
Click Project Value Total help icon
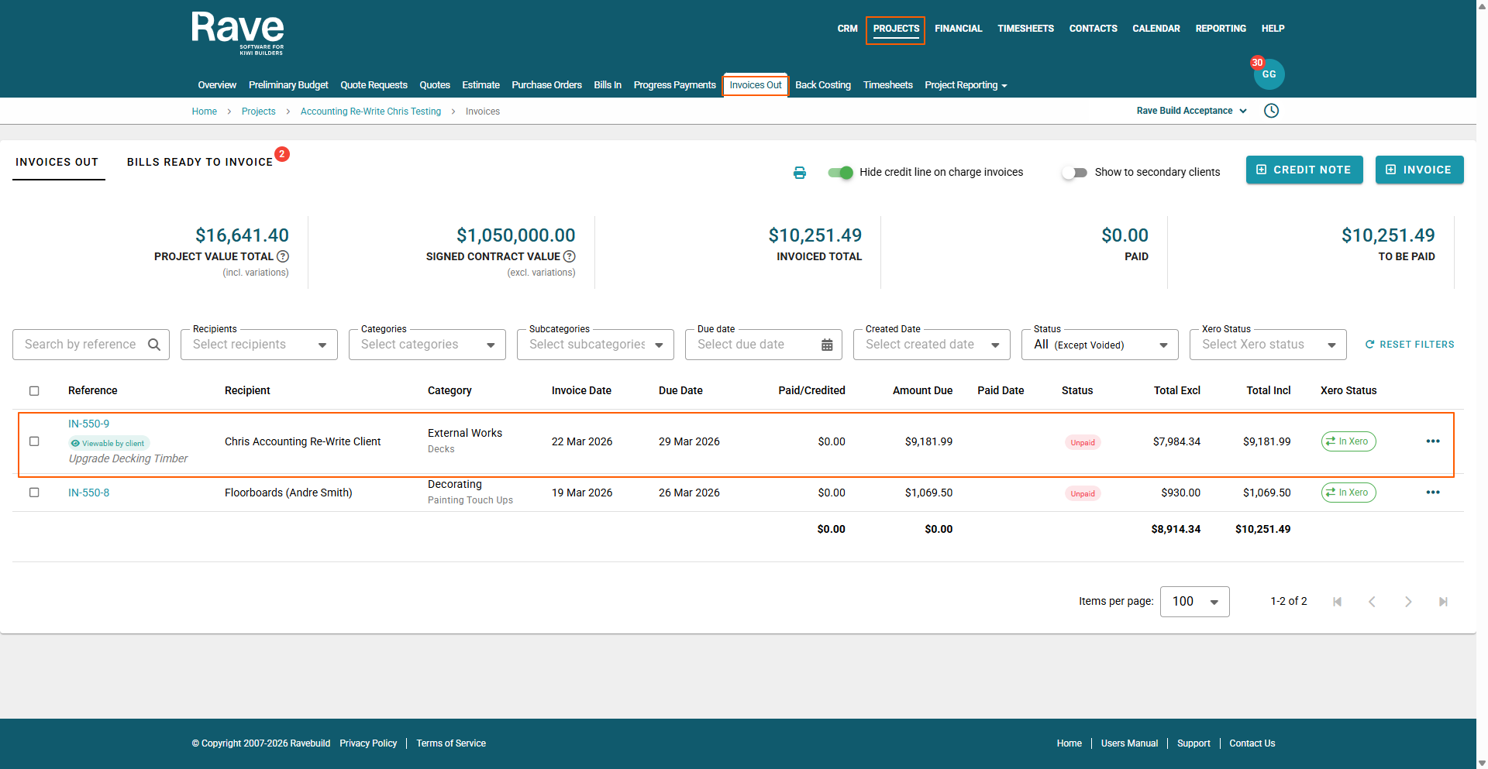[x=283, y=256]
